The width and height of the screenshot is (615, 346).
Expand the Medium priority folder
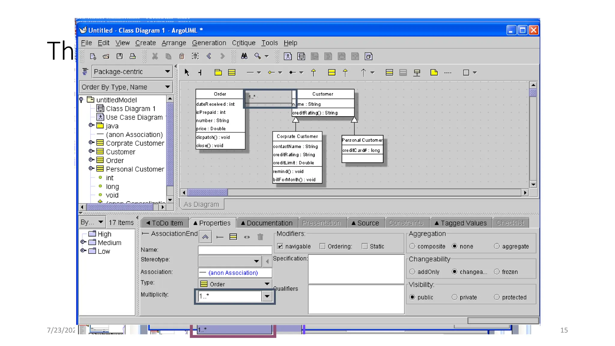[83, 242]
